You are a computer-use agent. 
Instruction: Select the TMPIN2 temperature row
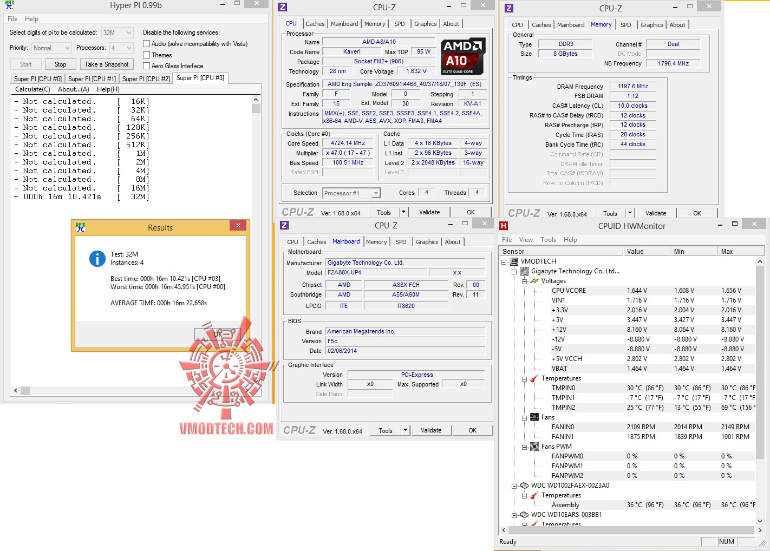[653, 408]
